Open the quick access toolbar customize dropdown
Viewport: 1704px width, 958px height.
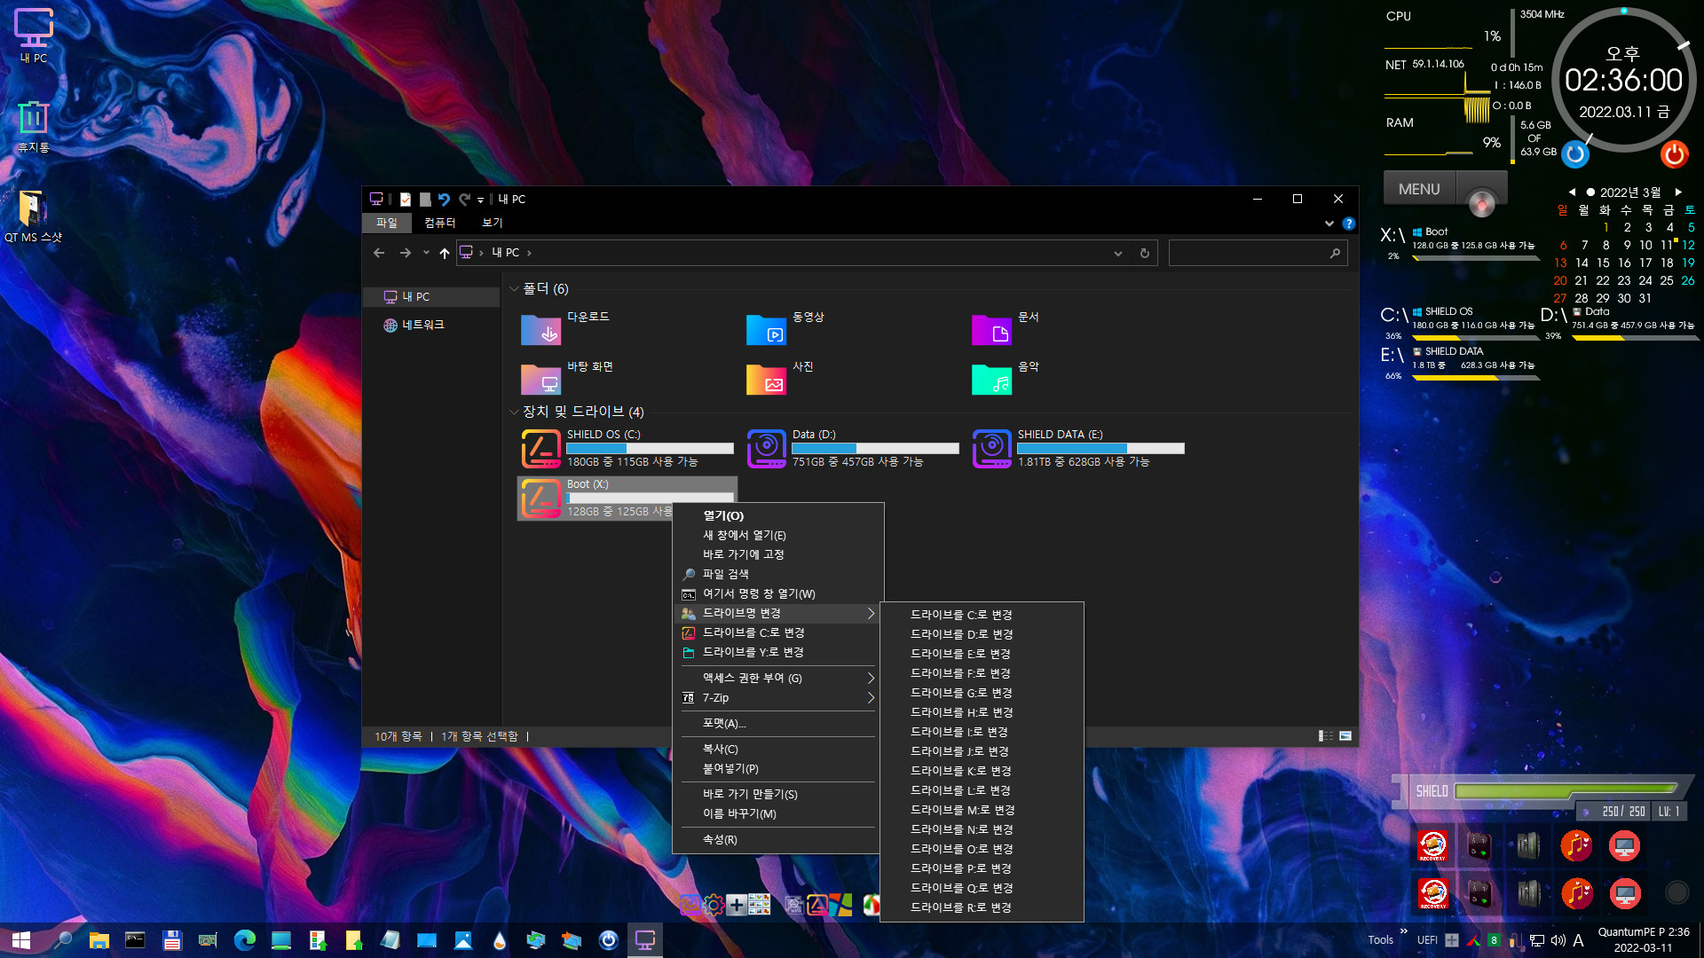pyautogui.click(x=480, y=200)
